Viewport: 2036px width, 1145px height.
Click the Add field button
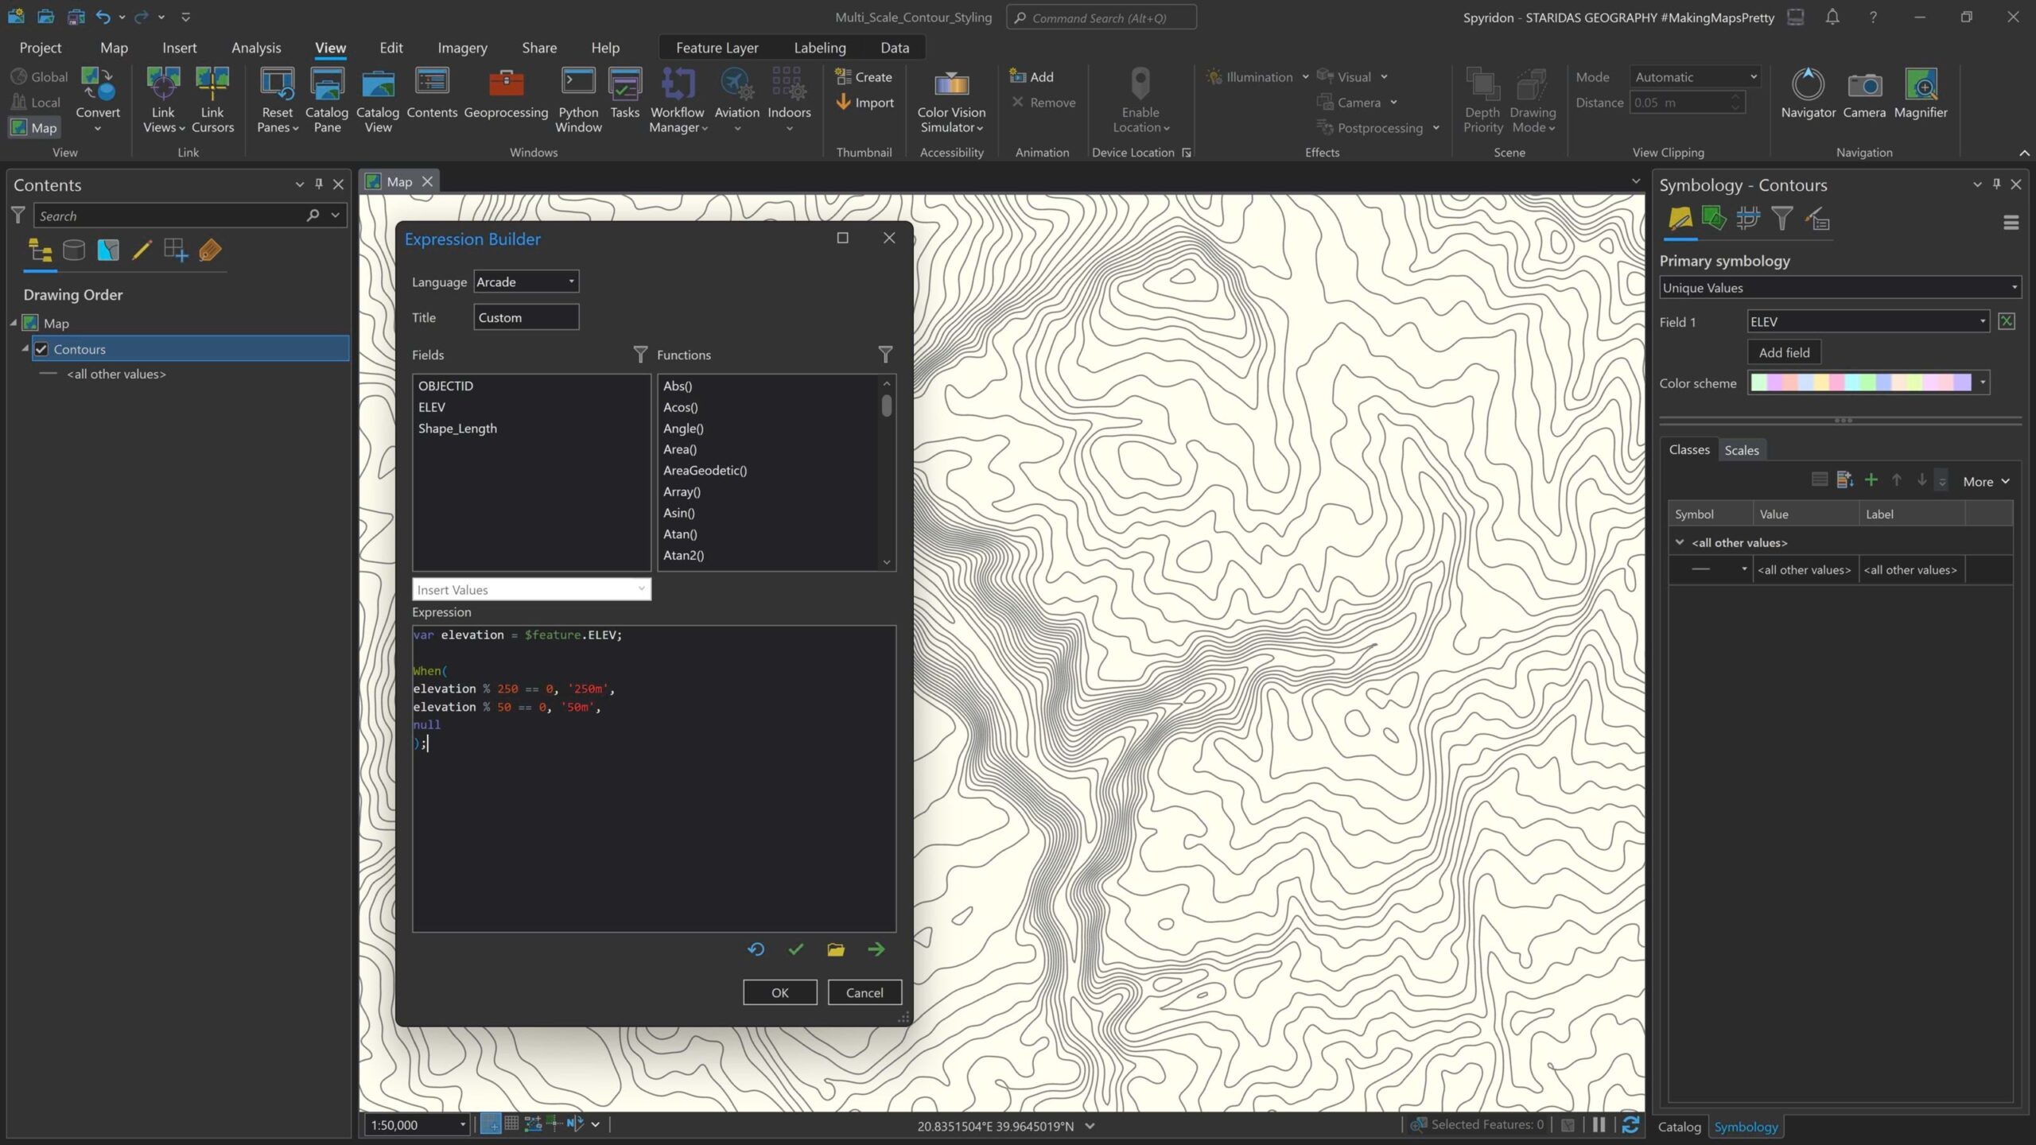point(1784,352)
